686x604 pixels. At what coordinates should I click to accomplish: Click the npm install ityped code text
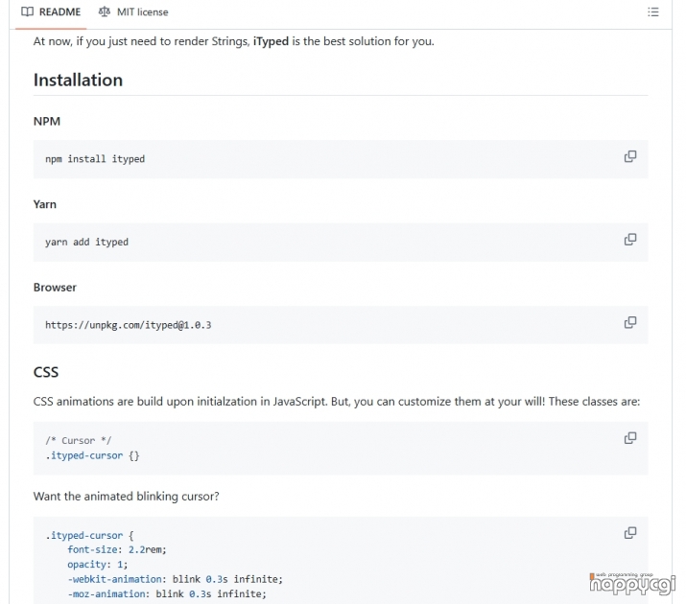(95, 159)
